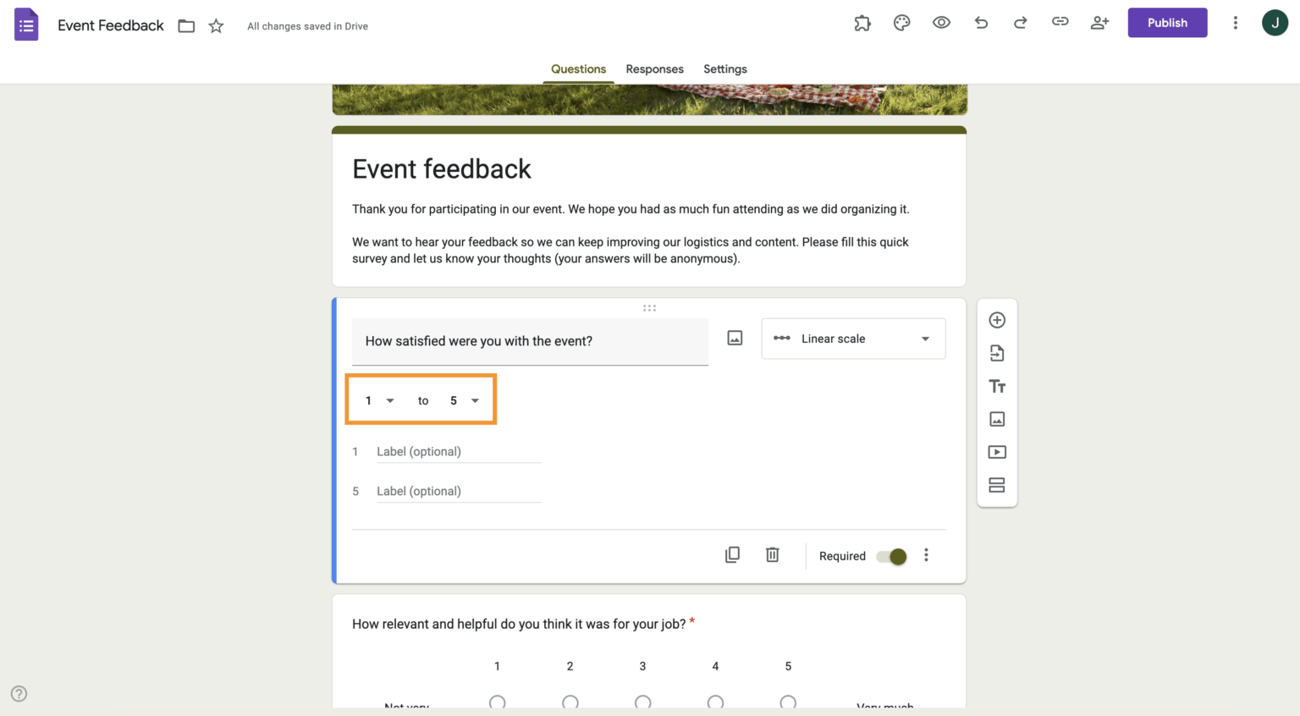
Task: Open the scale end value dropdown showing 5
Action: (x=462, y=399)
